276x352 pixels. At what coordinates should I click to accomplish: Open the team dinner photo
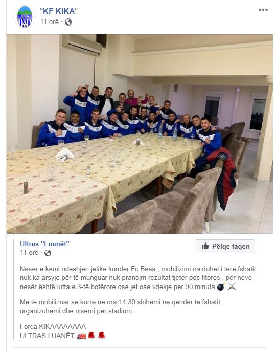140,134
